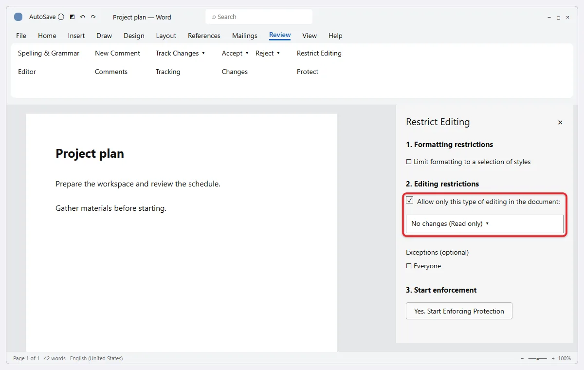The height and width of the screenshot is (370, 584).
Task: Run Spelling & Grammar check
Action: [x=49, y=53]
